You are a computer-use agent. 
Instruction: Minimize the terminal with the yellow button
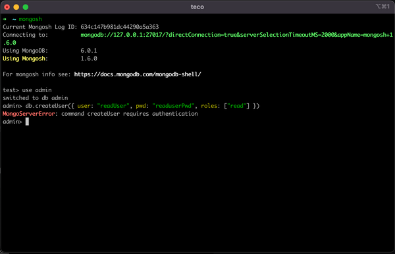[x=16, y=7]
